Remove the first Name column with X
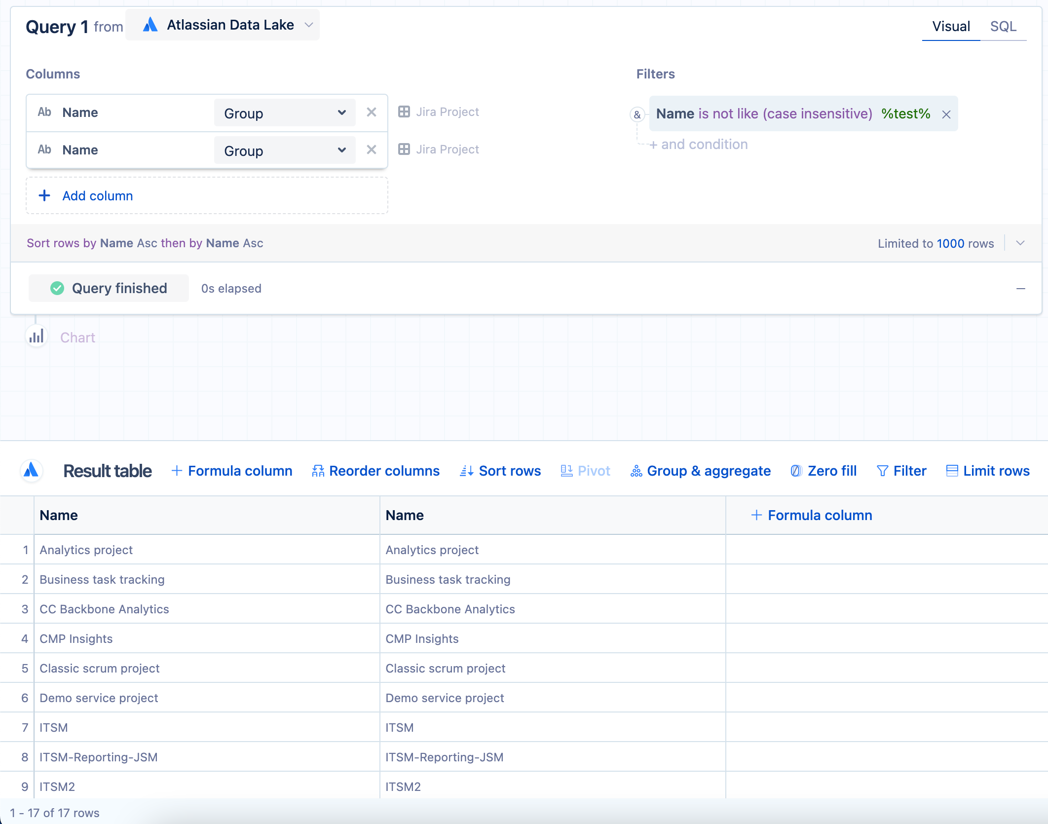Screen dimensions: 1048x824 click(372, 112)
